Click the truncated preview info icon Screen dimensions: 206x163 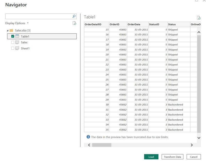pyautogui.click(x=88, y=137)
